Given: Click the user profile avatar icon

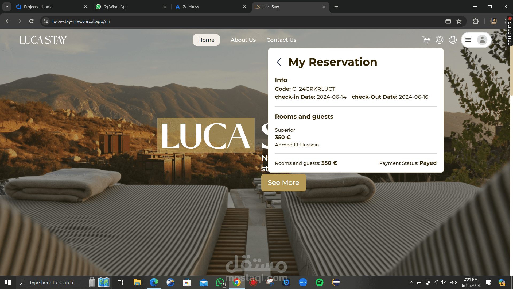Looking at the screenshot, I should click(482, 40).
